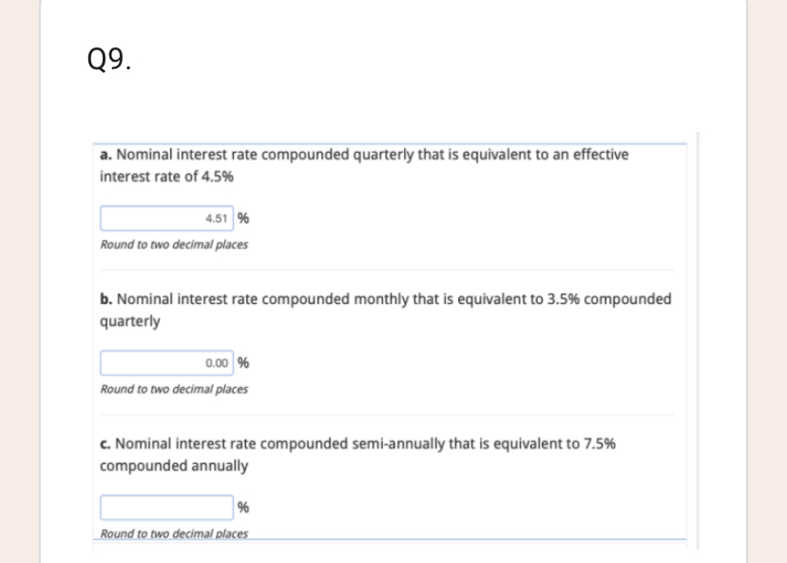Click 'Round to two decimal places' under part a
The height and width of the screenshot is (563, 787).
(173, 244)
